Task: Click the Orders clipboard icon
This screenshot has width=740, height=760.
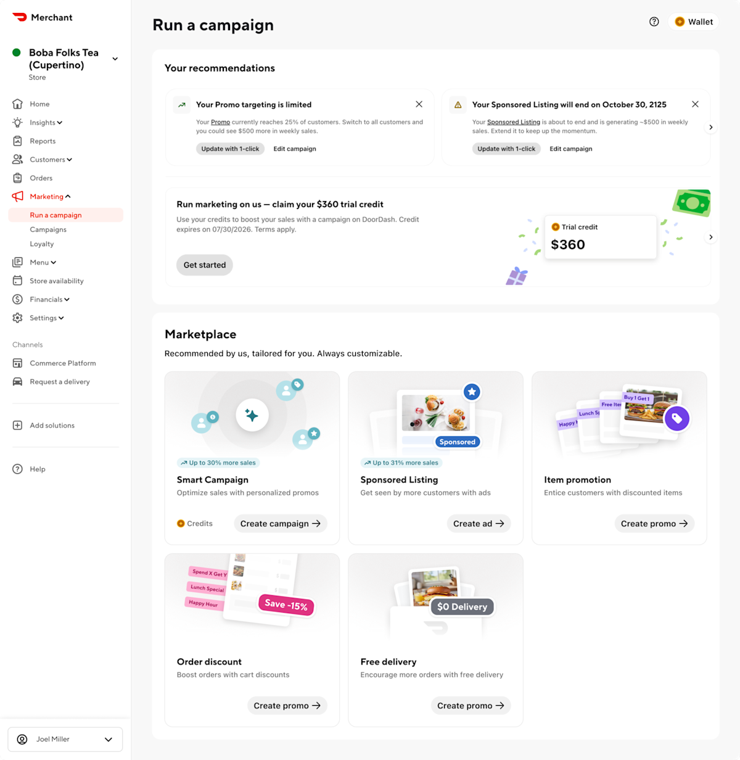Action: 18,178
